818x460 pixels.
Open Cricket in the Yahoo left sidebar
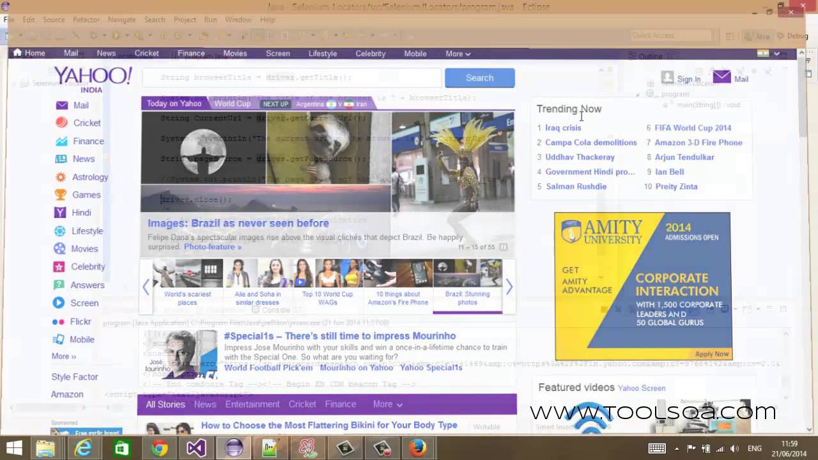point(78,123)
